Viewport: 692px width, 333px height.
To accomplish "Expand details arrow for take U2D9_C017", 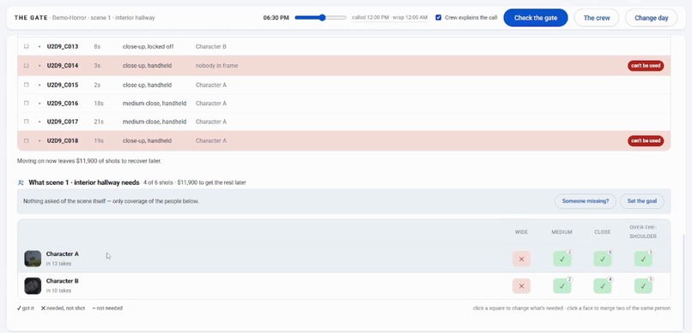I will pos(39,122).
